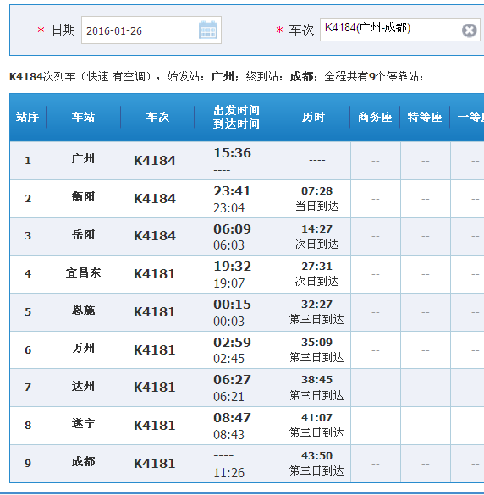Click 第三日到达 label in 成都 row
This screenshot has height=495, width=484.
click(x=316, y=470)
